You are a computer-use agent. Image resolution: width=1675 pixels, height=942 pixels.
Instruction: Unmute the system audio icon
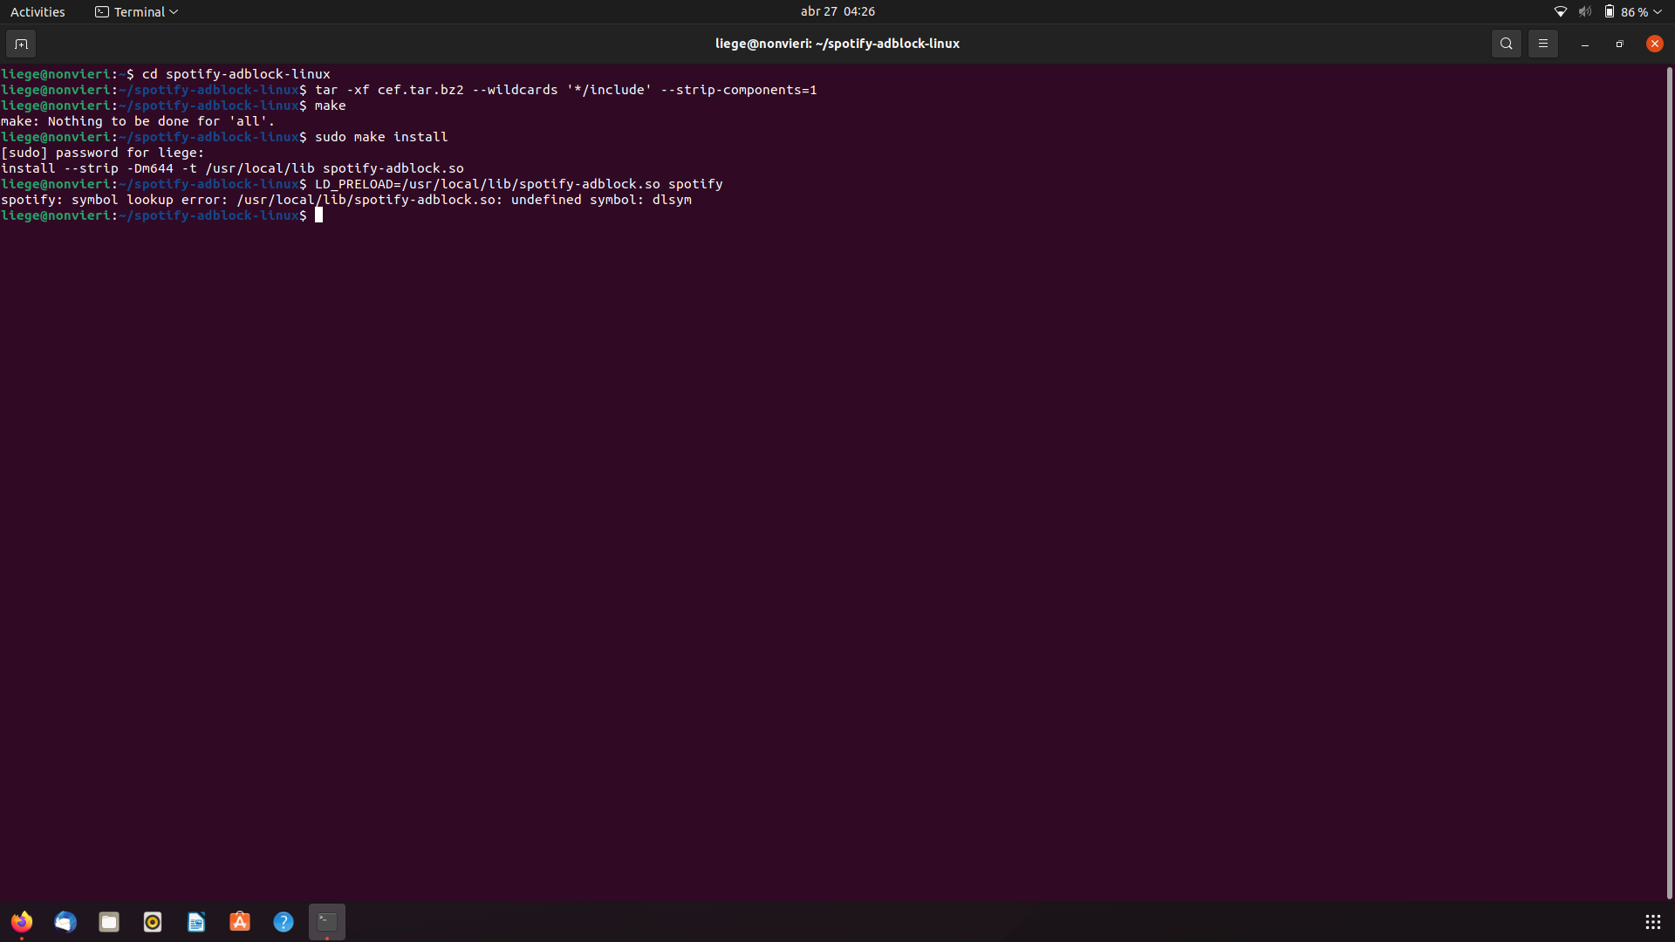pos(1583,11)
